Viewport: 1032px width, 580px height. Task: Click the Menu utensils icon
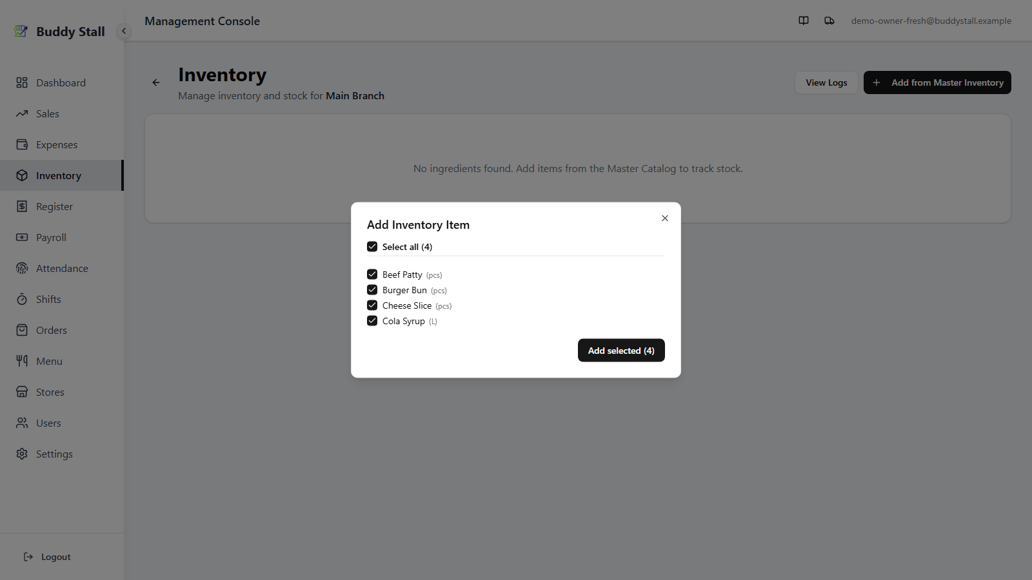click(x=22, y=361)
